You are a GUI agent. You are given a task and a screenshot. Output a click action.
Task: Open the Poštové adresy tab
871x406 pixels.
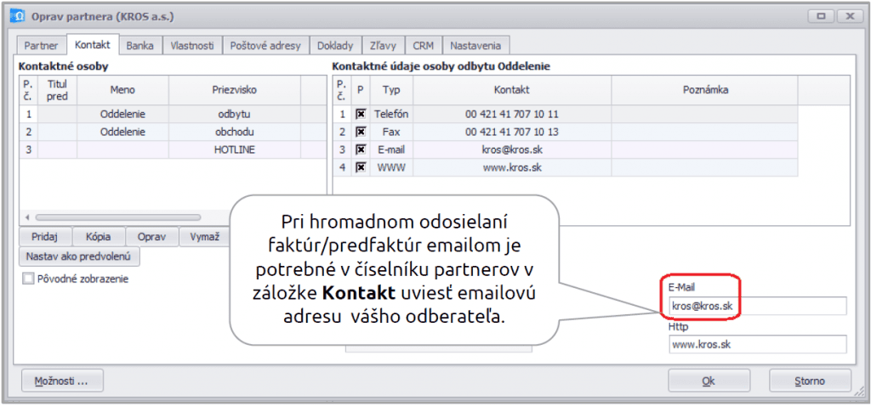(x=265, y=45)
